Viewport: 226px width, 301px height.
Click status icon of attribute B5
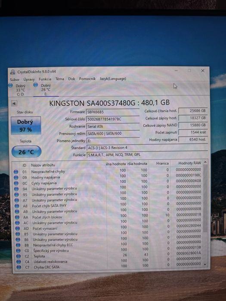(x=18, y=234)
